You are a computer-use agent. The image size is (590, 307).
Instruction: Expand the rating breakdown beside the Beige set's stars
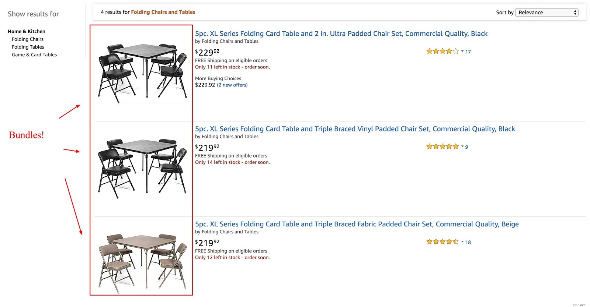click(x=462, y=242)
